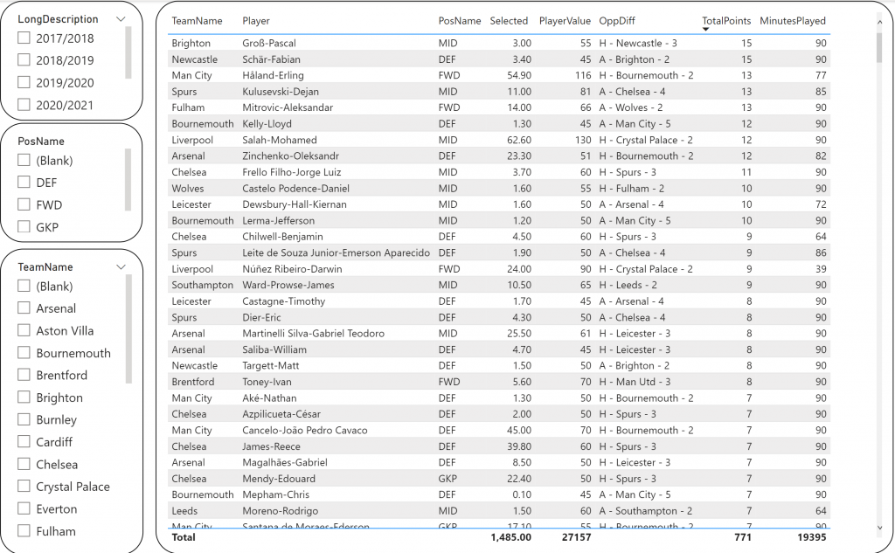This screenshot has height=553, width=895.
Task: Select Aston Villa in TeamName slicer
Action: click(24, 330)
